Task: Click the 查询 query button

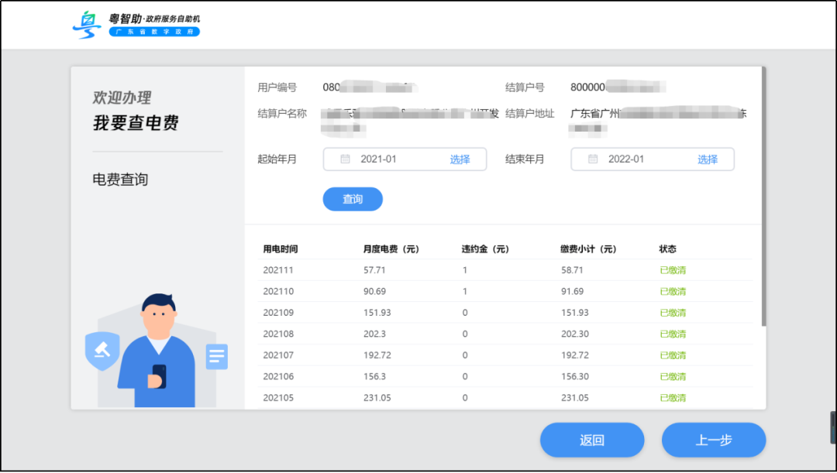Action: 353,199
